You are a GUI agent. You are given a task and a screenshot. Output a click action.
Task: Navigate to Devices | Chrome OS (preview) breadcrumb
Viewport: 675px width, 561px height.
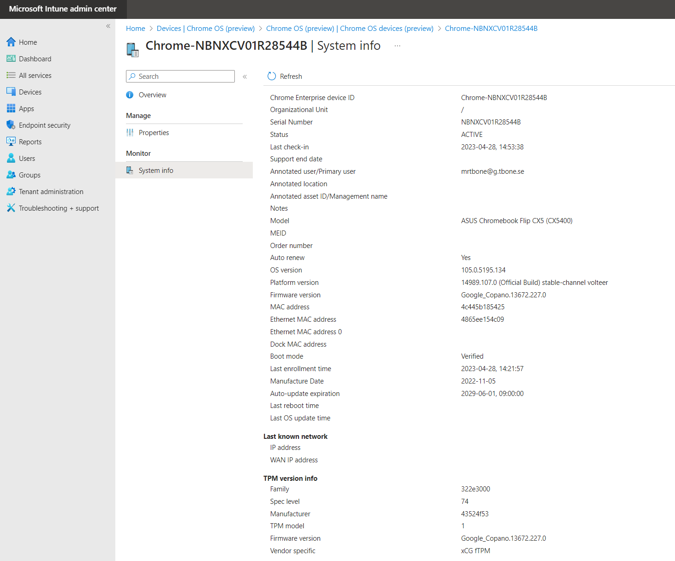[x=205, y=28]
